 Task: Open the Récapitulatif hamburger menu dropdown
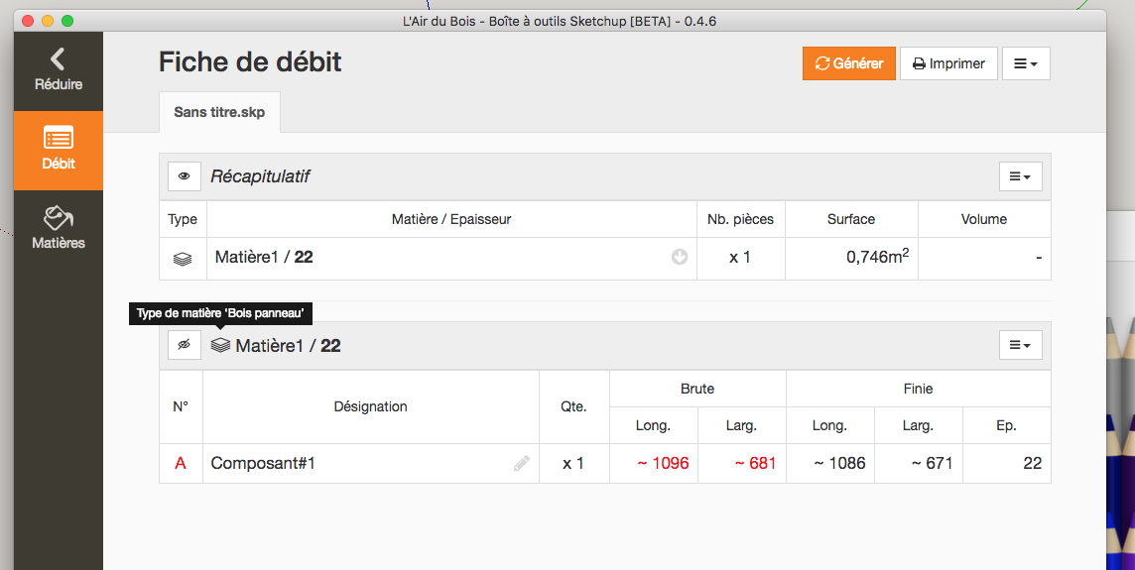[1020, 176]
